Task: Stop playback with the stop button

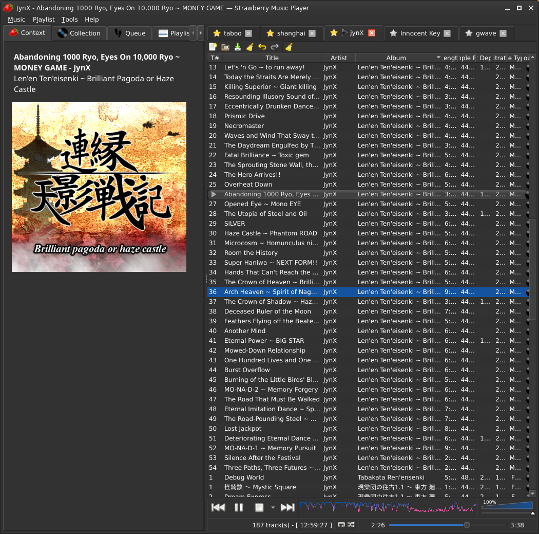Action: 259,507
